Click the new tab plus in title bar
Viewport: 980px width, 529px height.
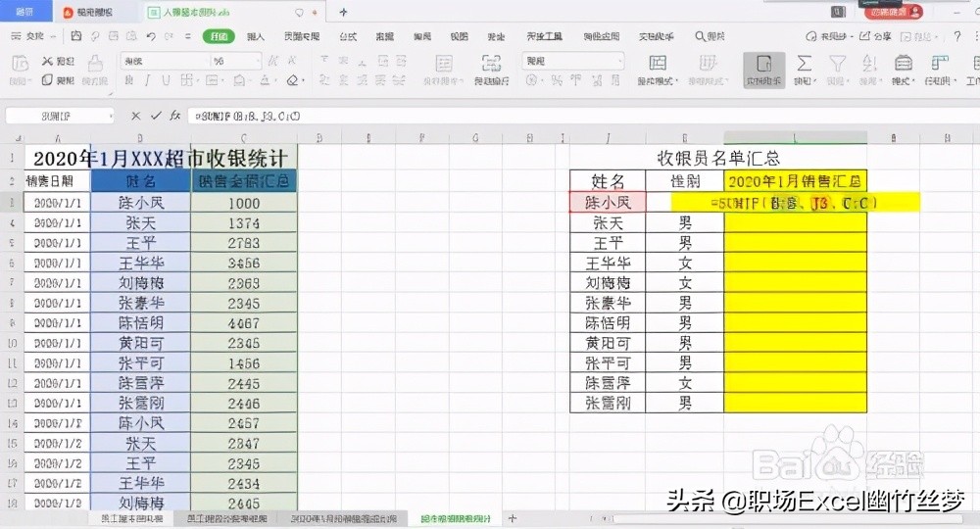tap(343, 12)
